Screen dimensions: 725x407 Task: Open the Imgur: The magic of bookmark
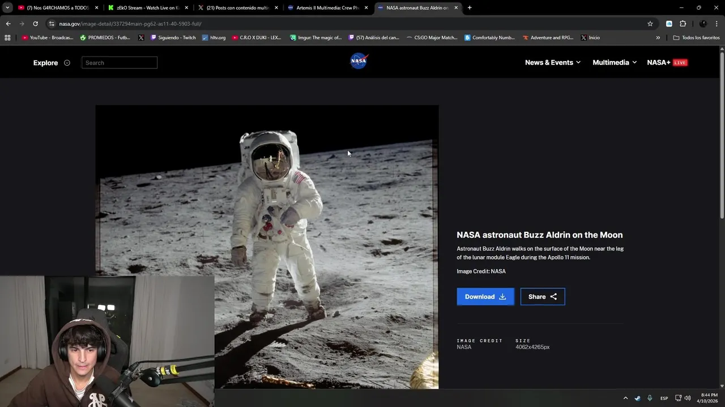click(x=315, y=38)
